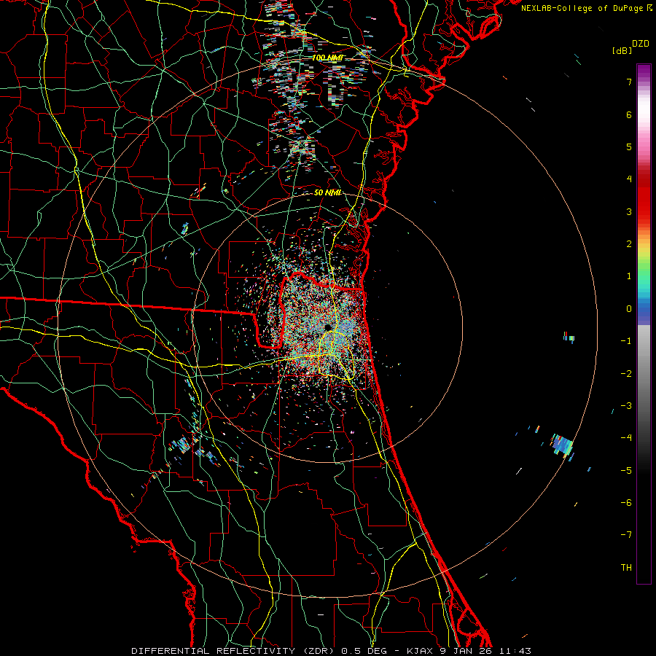This screenshot has width=656, height=656.
Task: Click the 4 dB tick label on the scale
Action: [x=629, y=179]
